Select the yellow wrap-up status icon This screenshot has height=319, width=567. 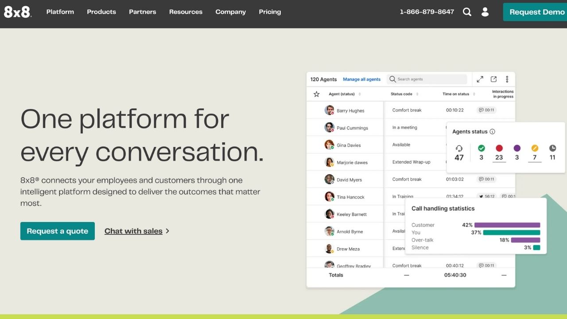[535, 148]
